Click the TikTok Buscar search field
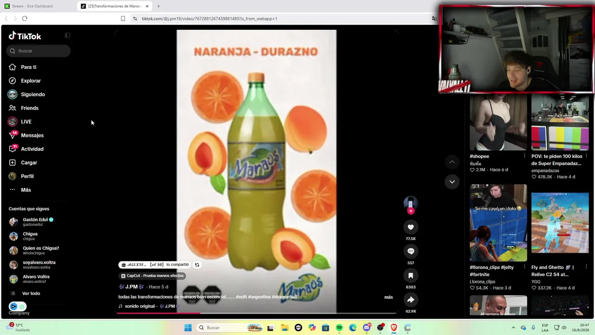Screen dimensions: 595x335 point(39,51)
